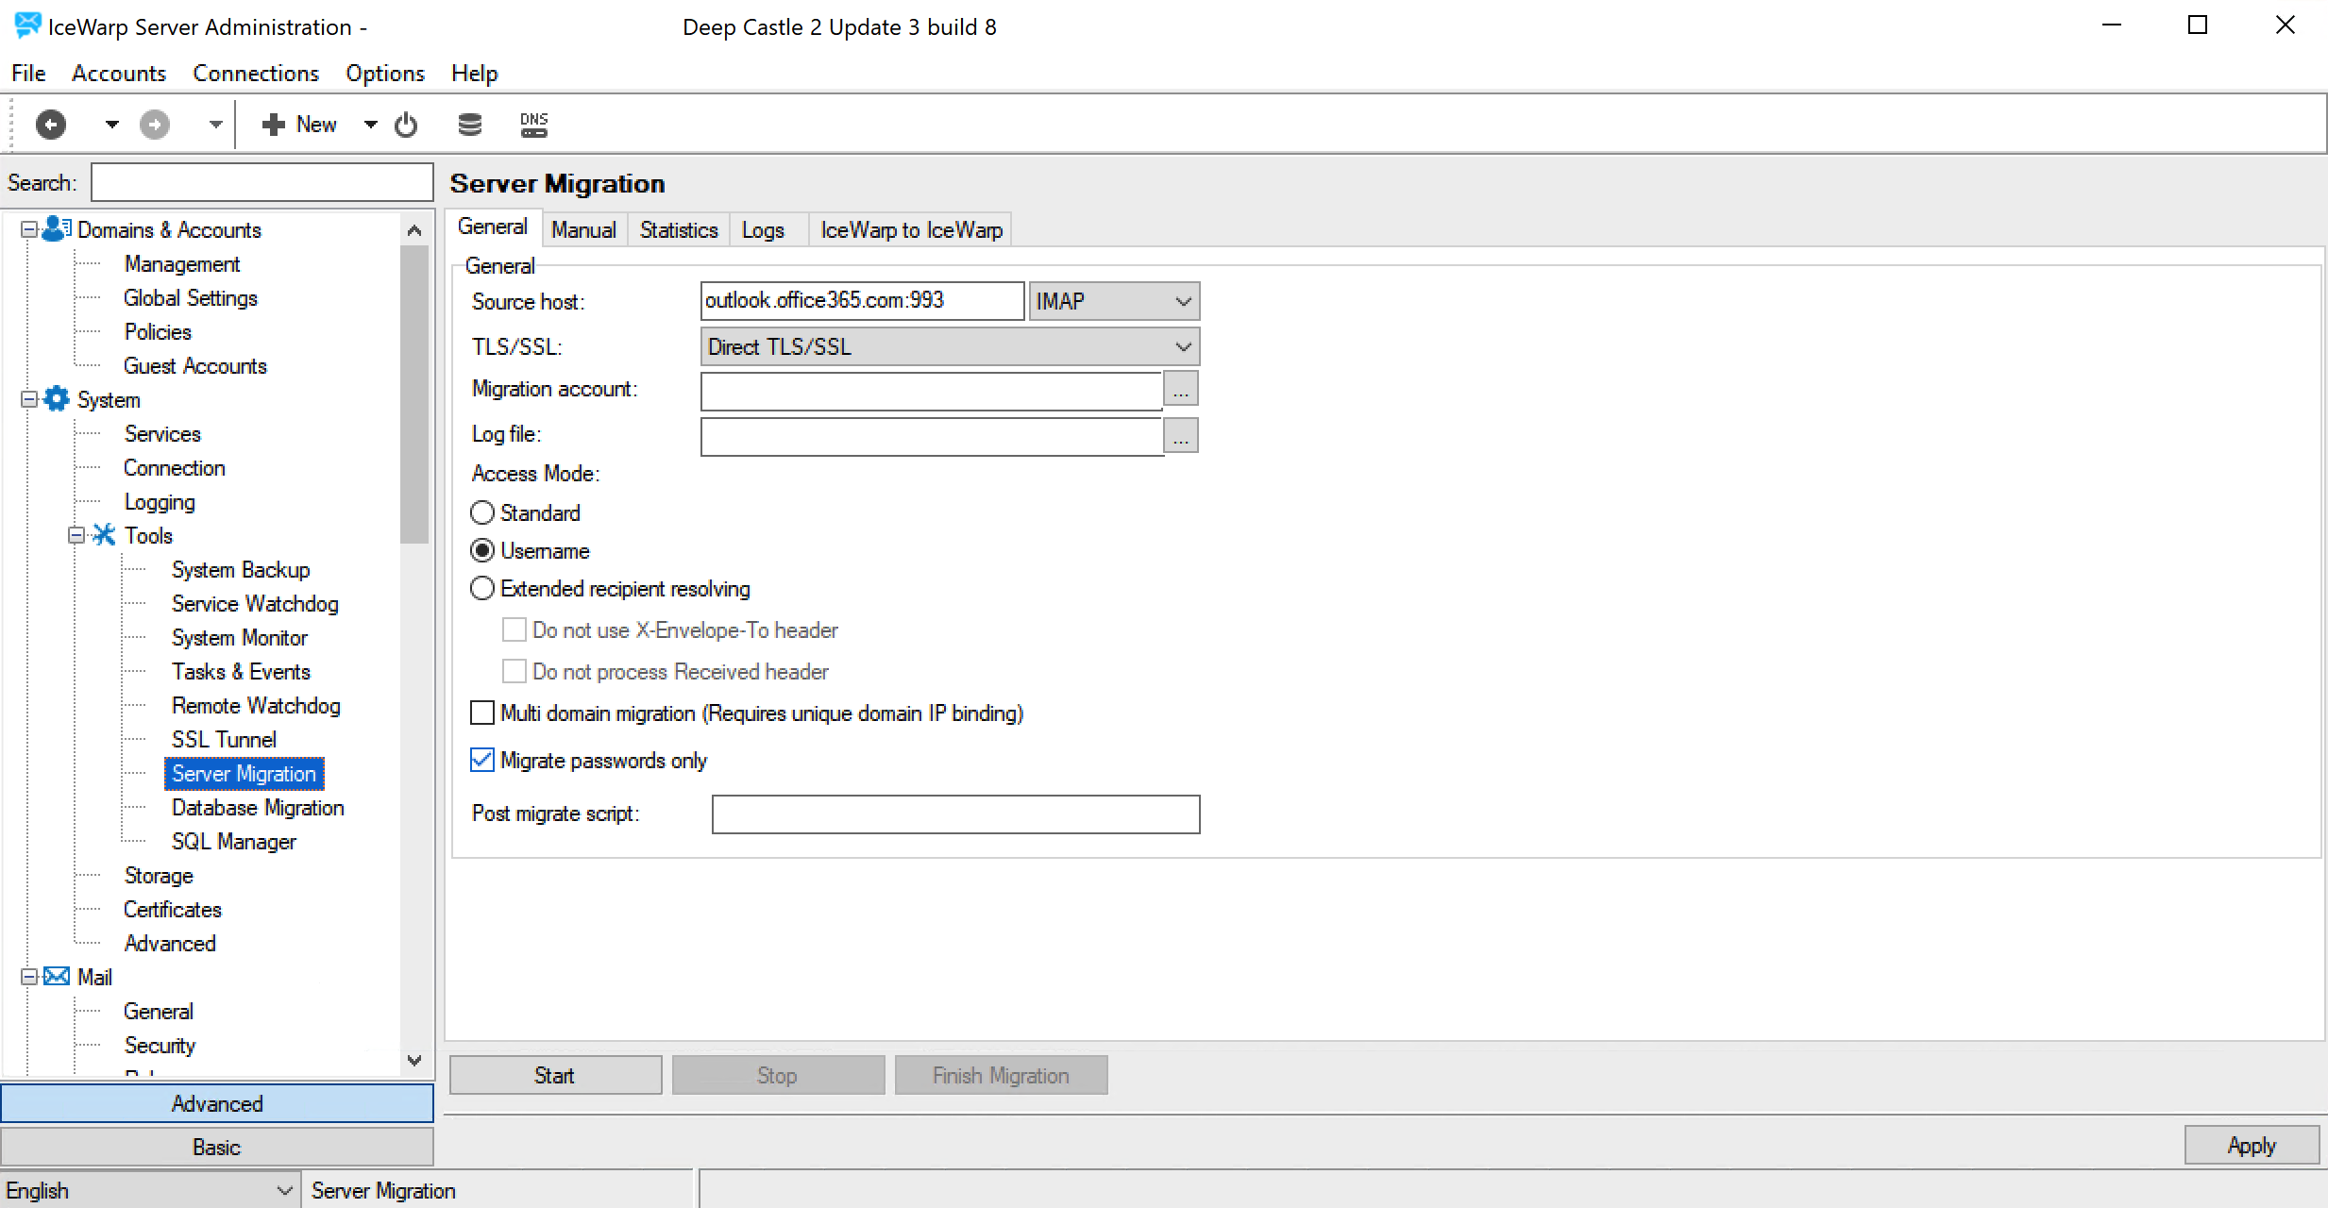The image size is (2328, 1208).
Task: Collapse the Domains & Accounts tree node
Action: (x=29, y=229)
